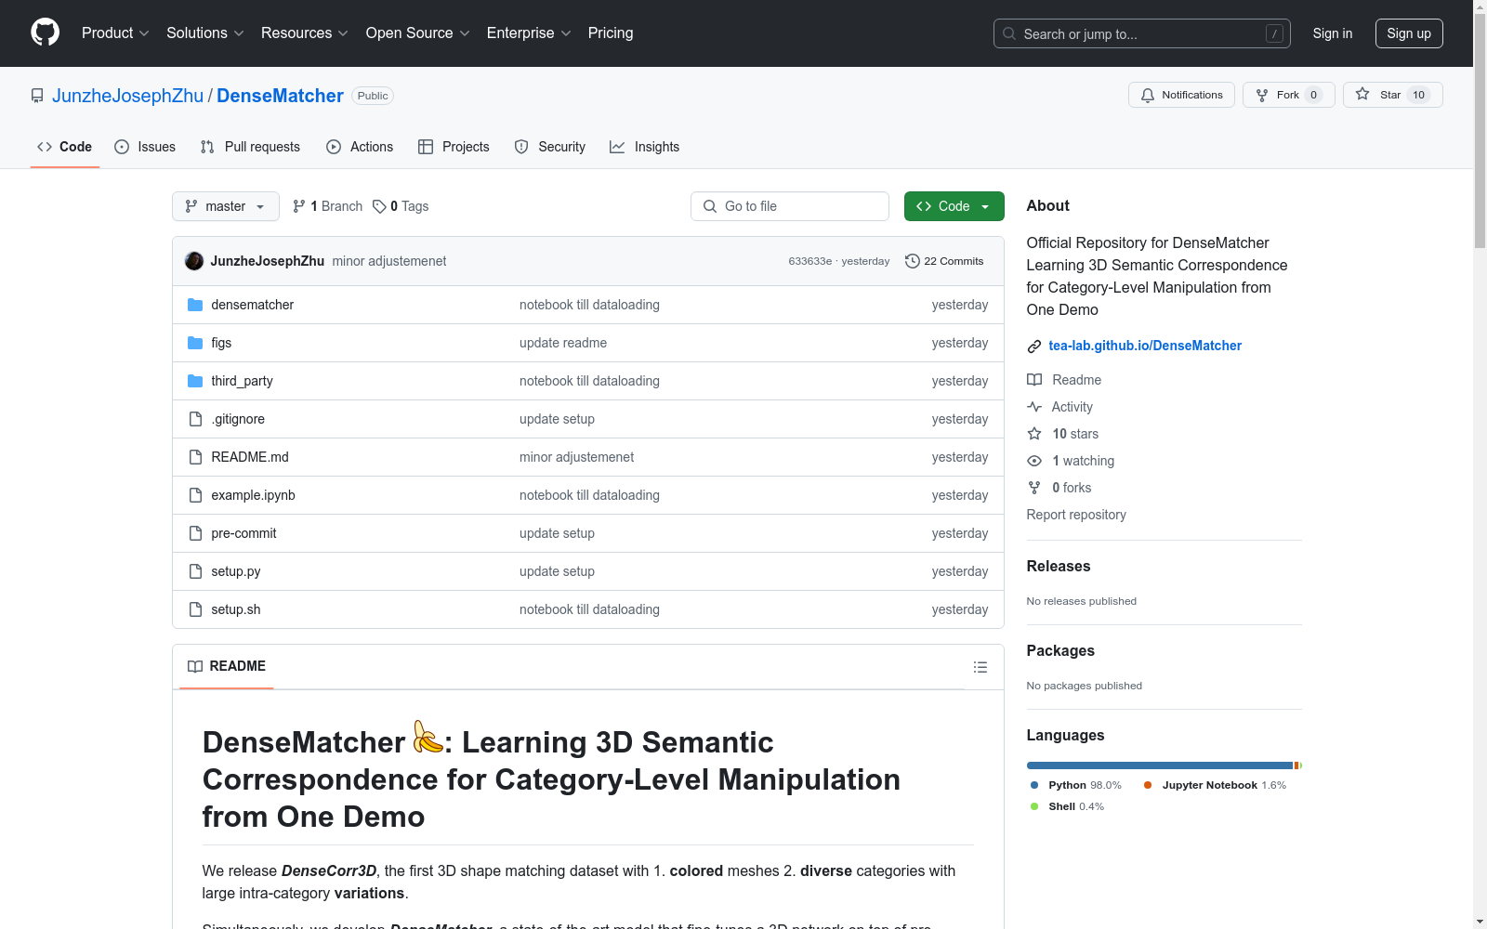
Task: Click the Sign up button
Action: pyautogui.click(x=1409, y=33)
